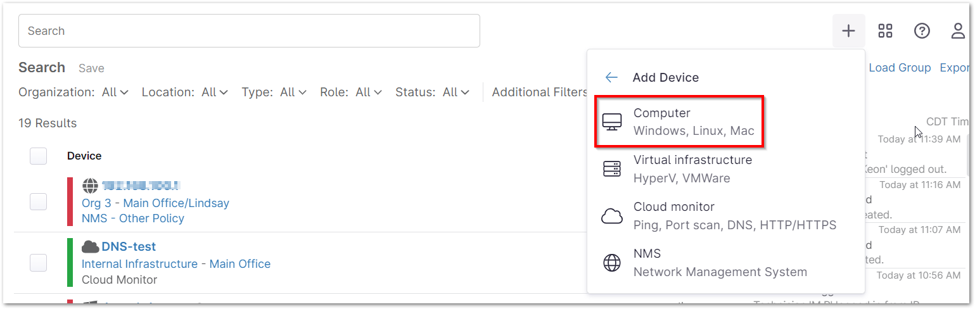Choose Cloud monitor menu entry
This screenshot has height=309, width=975.
pos(734,216)
